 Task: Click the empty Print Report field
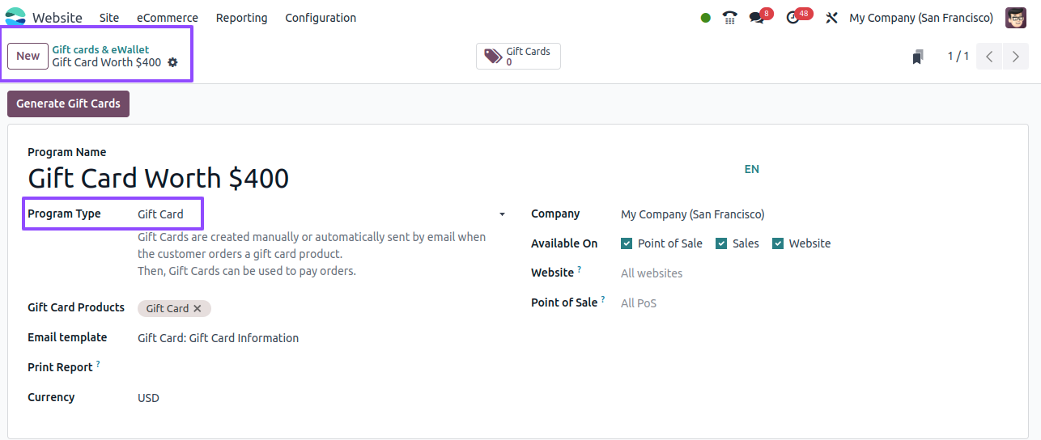coord(322,368)
